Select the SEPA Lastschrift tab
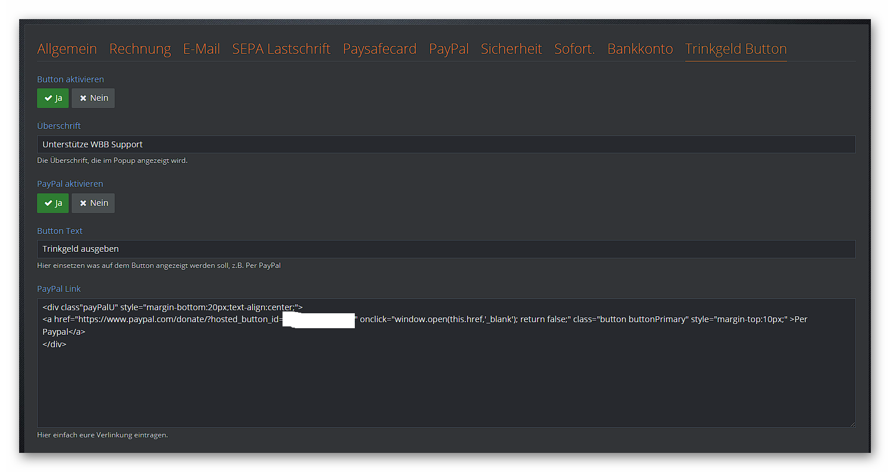The image size is (890, 472). click(281, 49)
